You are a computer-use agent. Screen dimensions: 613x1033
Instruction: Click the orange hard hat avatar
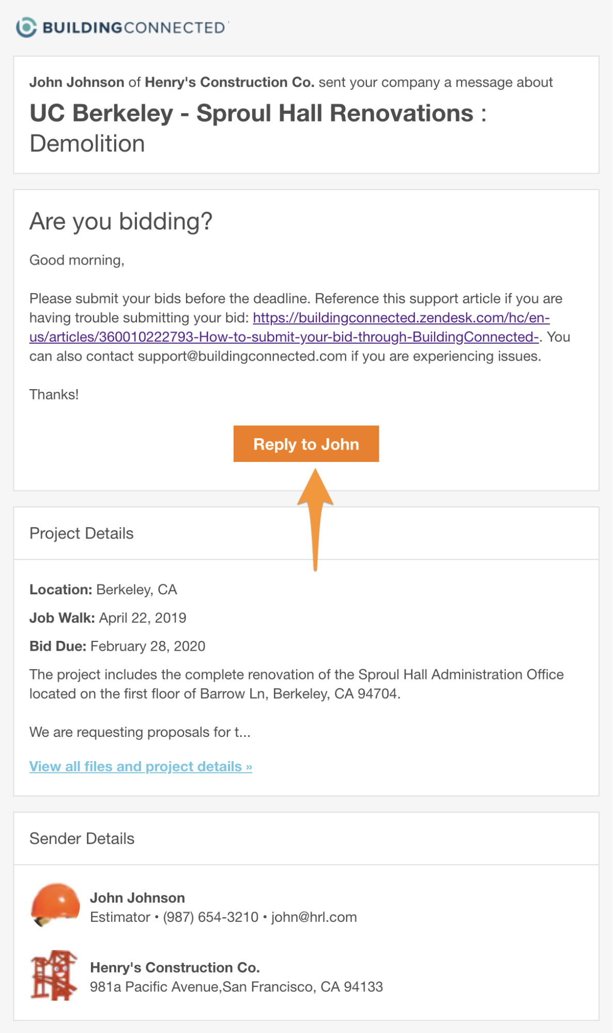coord(55,905)
